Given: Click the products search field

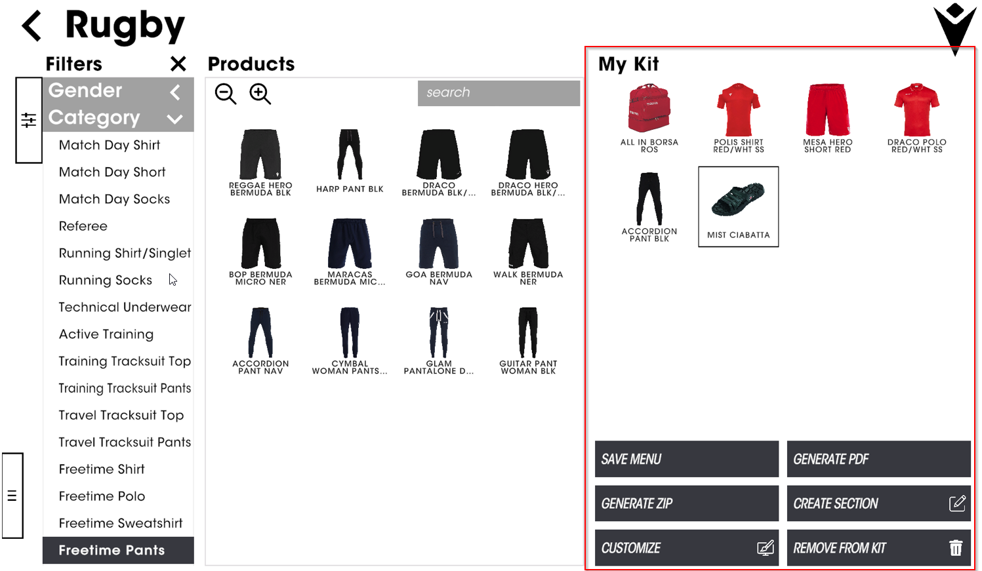Looking at the screenshot, I should (499, 93).
